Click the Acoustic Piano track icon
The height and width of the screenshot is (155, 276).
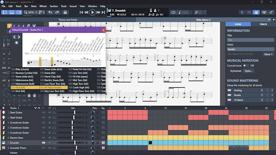point(4,148)
